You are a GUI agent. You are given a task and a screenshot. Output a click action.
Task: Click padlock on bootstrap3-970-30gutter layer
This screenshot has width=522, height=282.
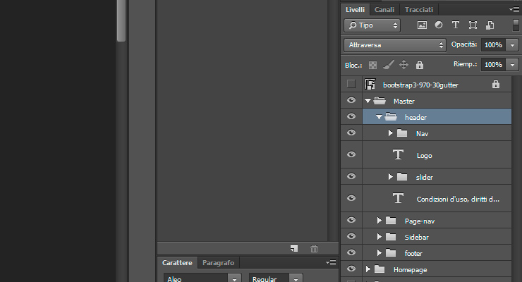[496, 84]
